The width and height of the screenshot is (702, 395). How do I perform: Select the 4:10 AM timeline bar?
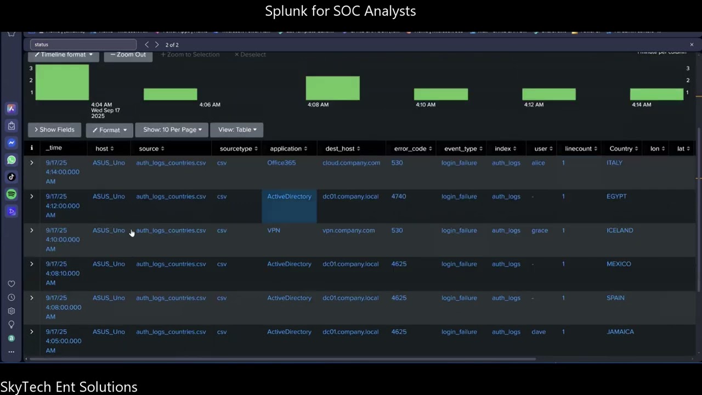[441, 94]
